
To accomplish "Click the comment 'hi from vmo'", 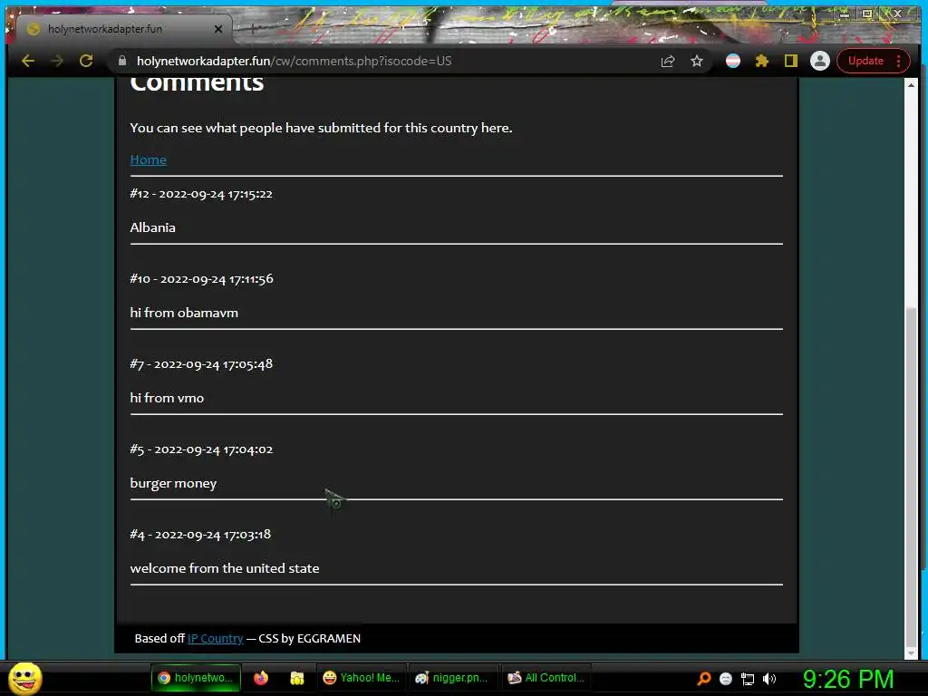I will pyautogui.click(x=167, y=399).
